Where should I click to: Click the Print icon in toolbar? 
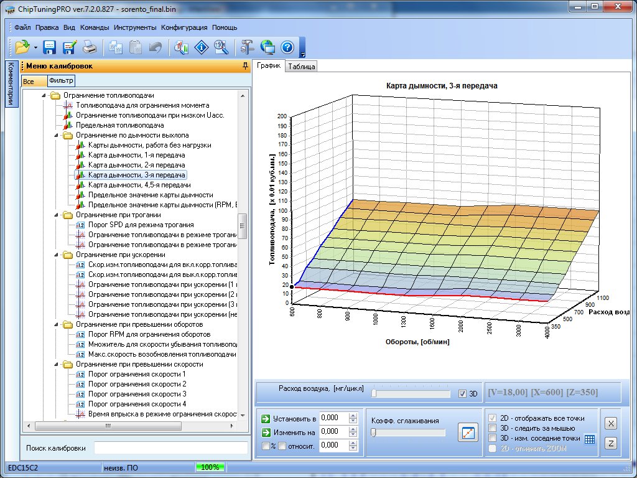click(x=90, y=47)
